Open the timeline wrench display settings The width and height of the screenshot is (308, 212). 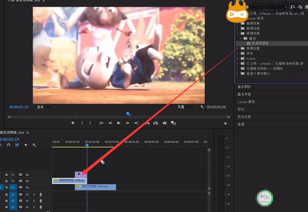[x=34, y=145]
